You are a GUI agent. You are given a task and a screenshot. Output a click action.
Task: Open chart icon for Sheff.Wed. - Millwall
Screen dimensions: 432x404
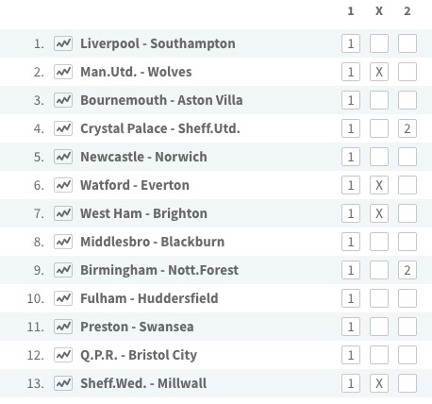(63, 383)
